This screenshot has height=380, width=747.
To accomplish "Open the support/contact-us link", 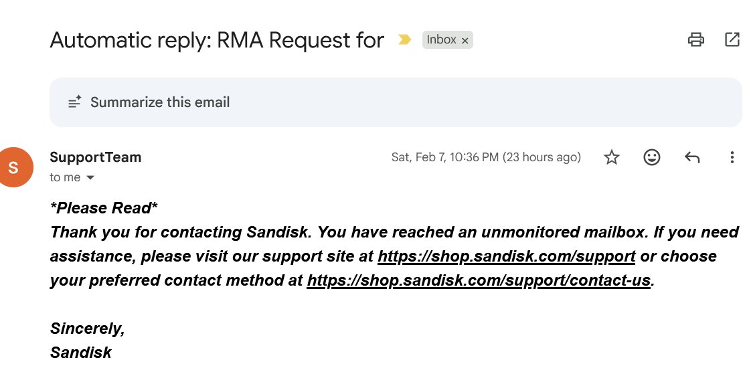I will pos(479,280).
